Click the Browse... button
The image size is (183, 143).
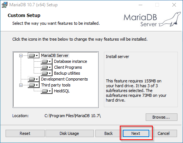coord(162,117)
